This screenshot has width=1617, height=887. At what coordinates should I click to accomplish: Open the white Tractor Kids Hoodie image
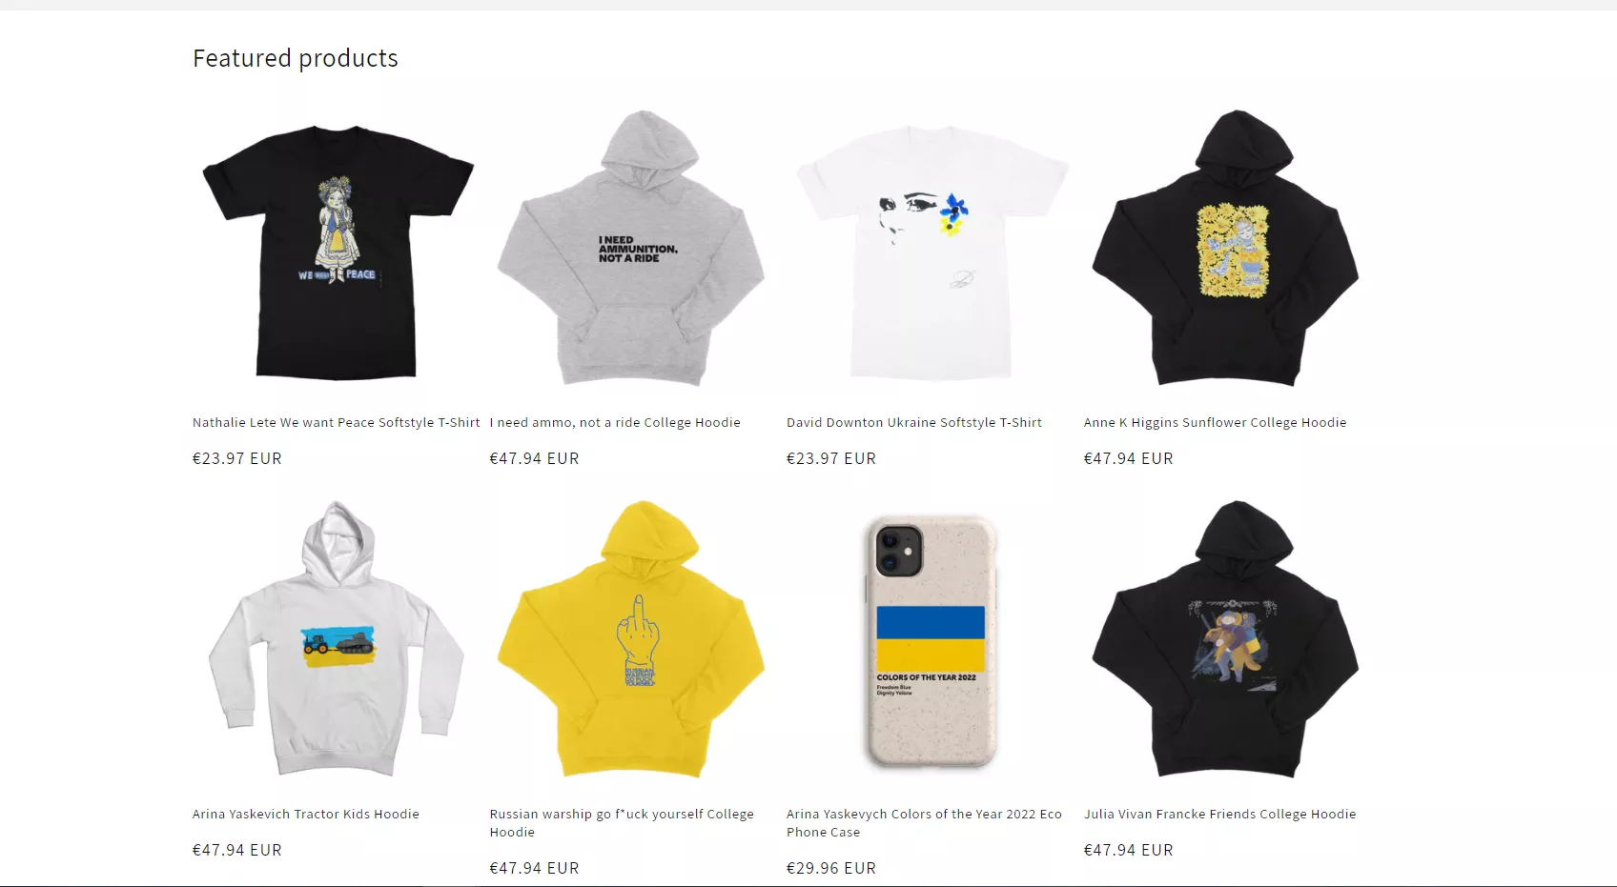click(x=337, y=640)
